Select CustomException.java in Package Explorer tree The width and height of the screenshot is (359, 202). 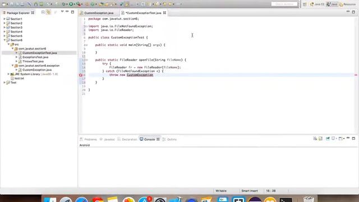(x=37, y=70)
